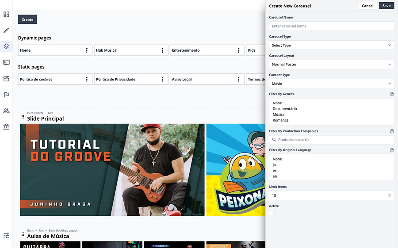Screen dimensions: 398x248
Task: Click the Limit items number field
Action: [332, 195]
